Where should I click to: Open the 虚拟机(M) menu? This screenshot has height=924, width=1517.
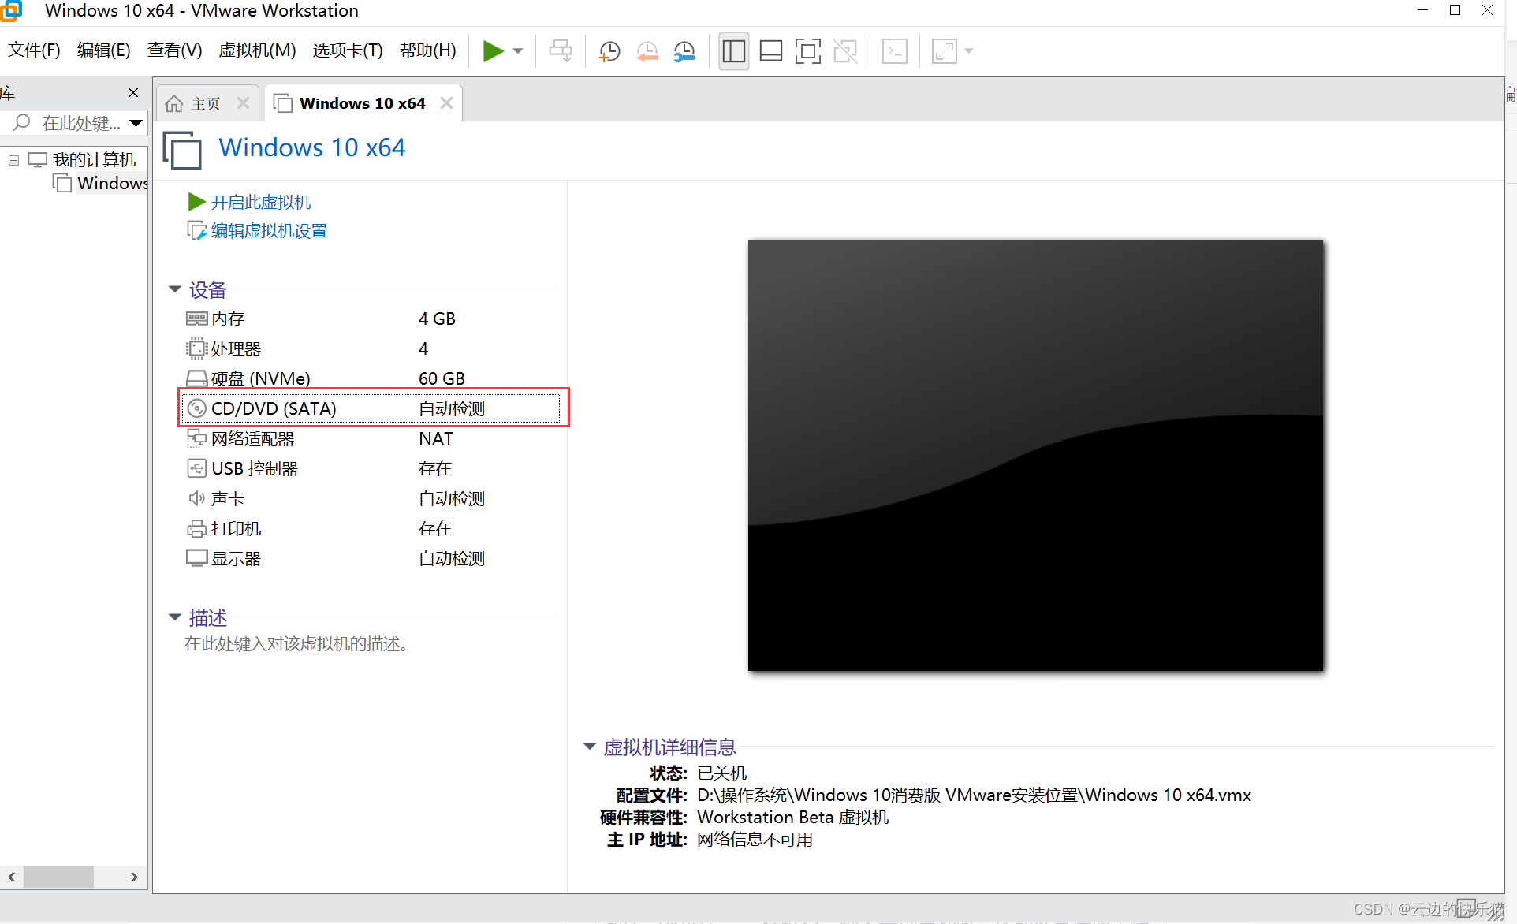pyautogui.click(x=257, y=50)
